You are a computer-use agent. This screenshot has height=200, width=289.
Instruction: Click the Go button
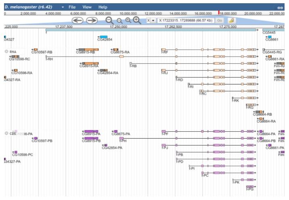(219, 21)
